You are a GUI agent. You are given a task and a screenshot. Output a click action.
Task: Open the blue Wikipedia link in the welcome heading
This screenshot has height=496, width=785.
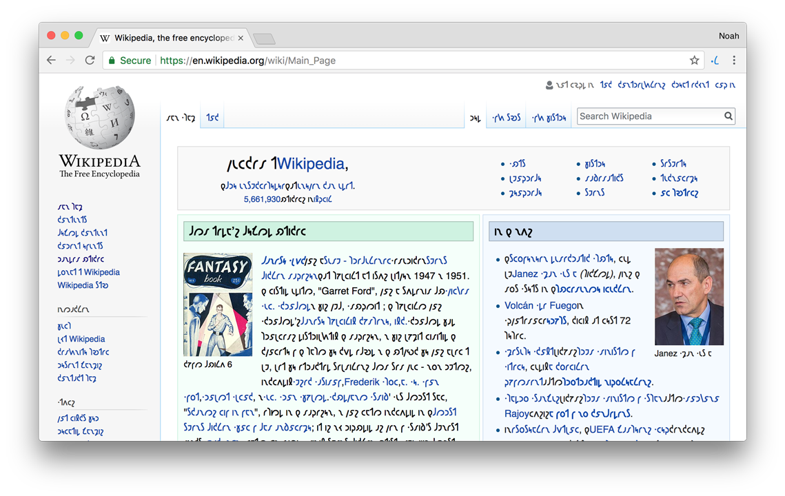coord(310,164)
